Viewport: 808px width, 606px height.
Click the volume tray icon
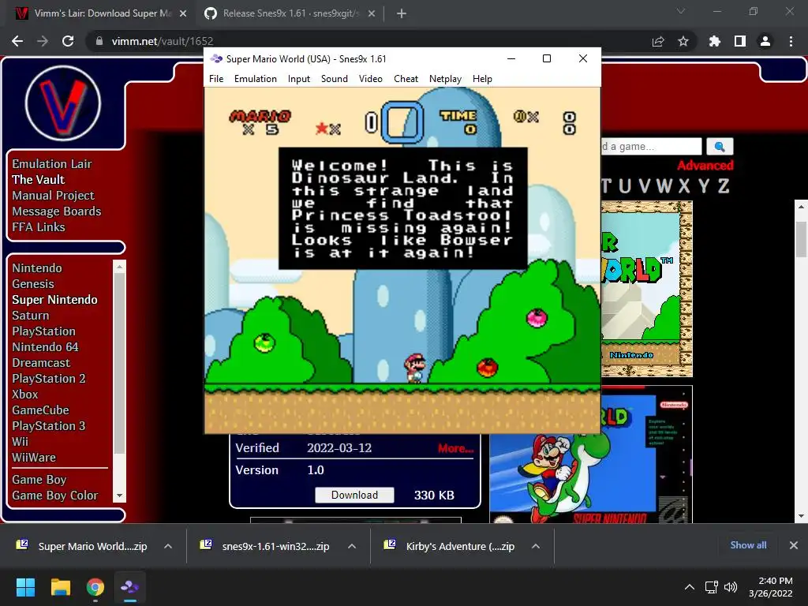(731, 587)
